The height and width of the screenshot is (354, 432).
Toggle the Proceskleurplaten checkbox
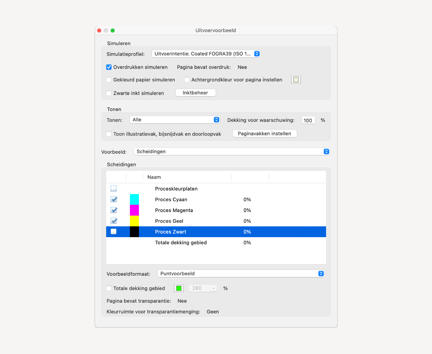coord(114,189)
